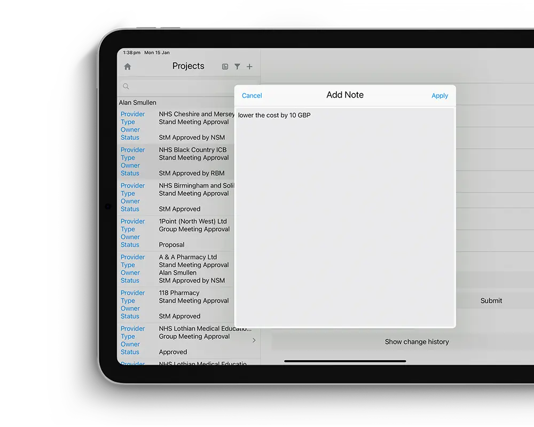Cancel the Add Note dialog
The height and width of the screenshot is (427, 534).
coord(252,96)
